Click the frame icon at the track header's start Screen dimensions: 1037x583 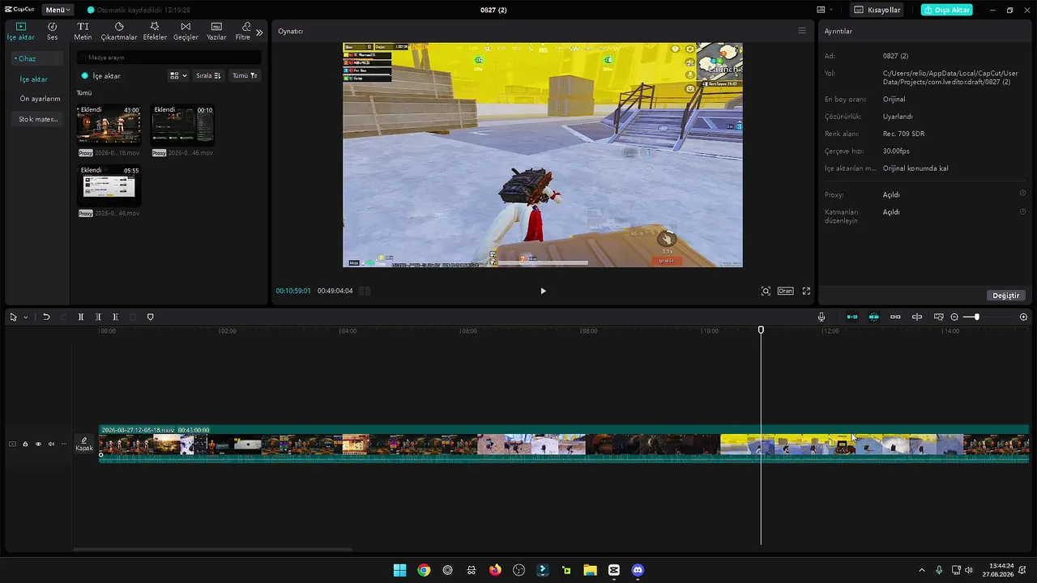pyautogui.click(x=12, y=444)
